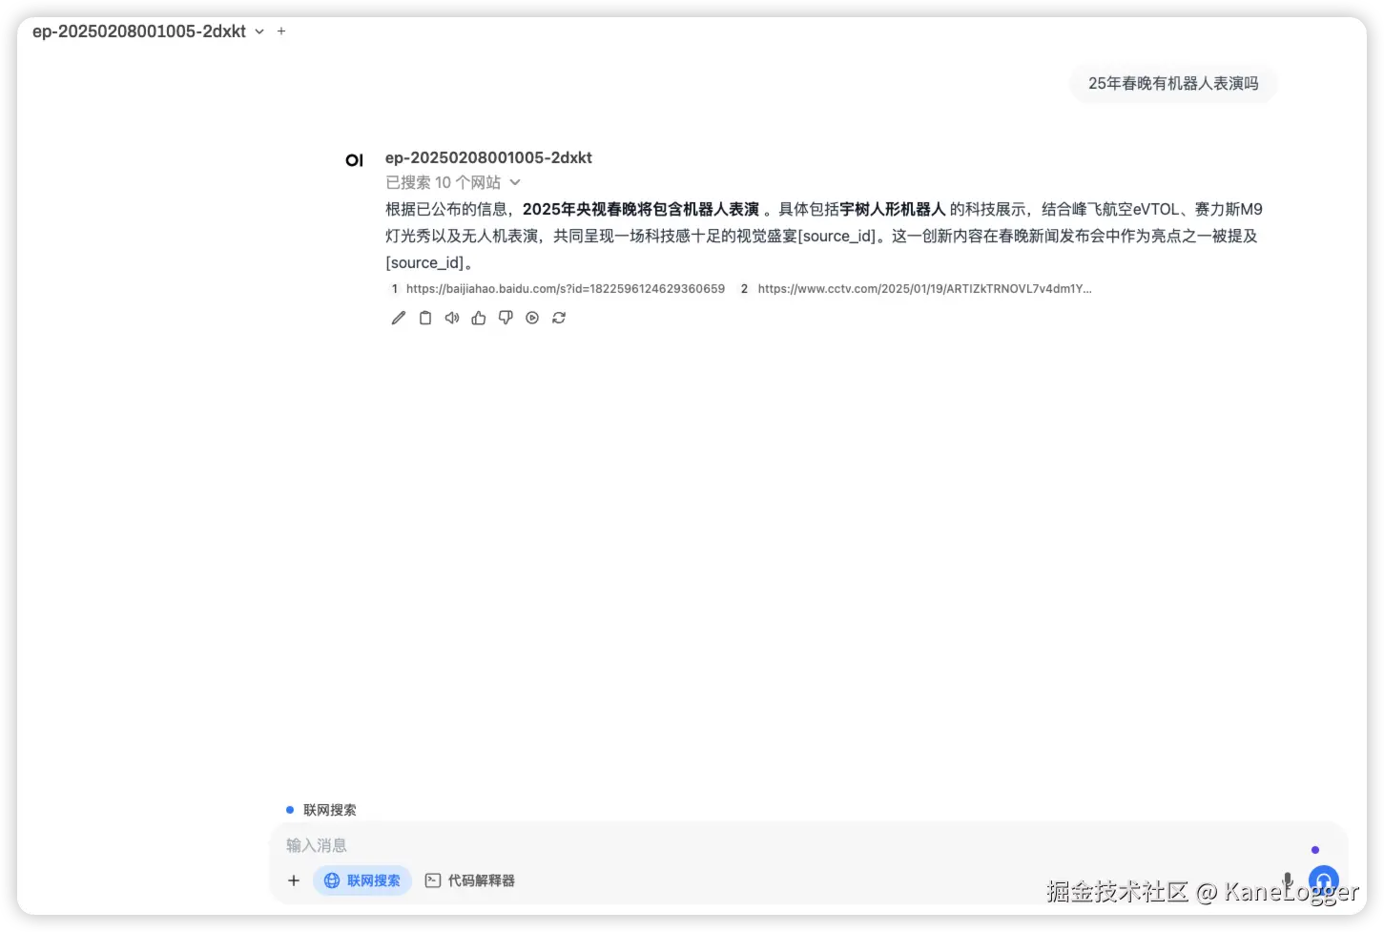Click the 输入消息 message input field
This screenshot has width=1384, height=932.
[x=668, y=845]
